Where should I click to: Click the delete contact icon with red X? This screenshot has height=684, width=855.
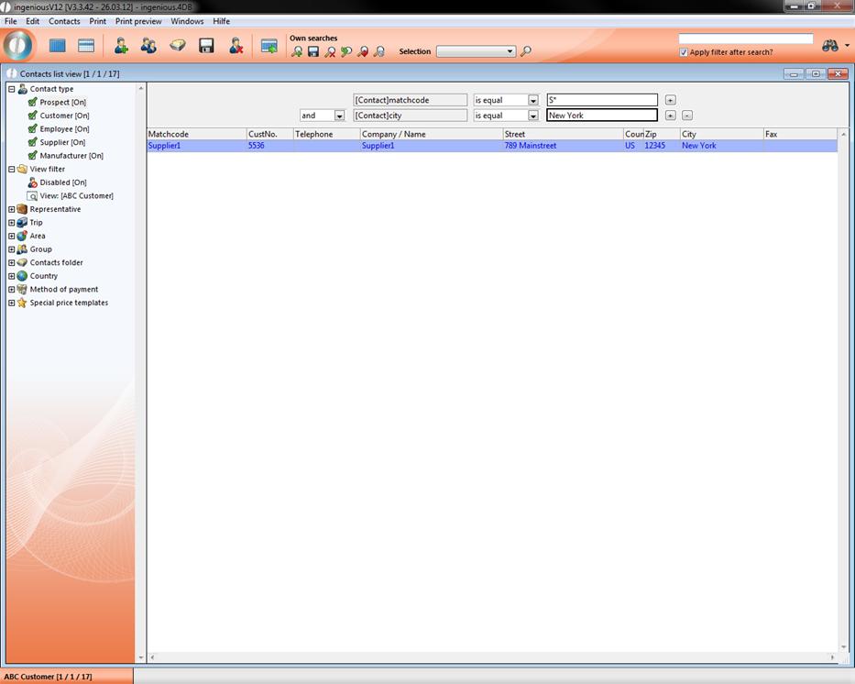pos(236,46)
